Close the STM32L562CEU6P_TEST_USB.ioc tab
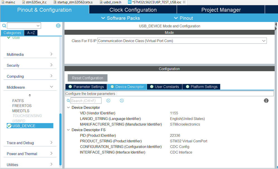 pyautogui.click(x=184, y=2)
